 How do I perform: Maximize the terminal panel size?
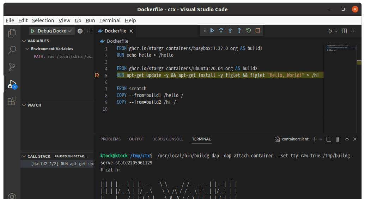[x=347, y=139]
